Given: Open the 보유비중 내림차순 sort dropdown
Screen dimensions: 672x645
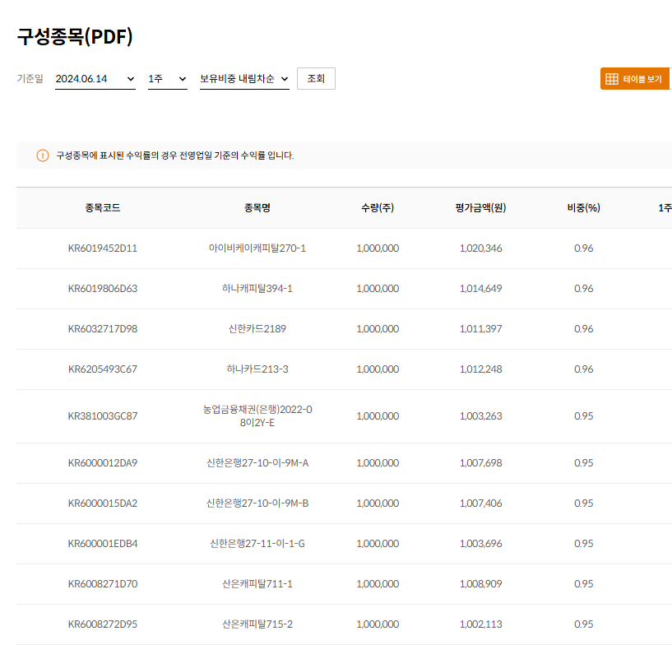Looking at the screenshot, I should click(x=244, y=79).
